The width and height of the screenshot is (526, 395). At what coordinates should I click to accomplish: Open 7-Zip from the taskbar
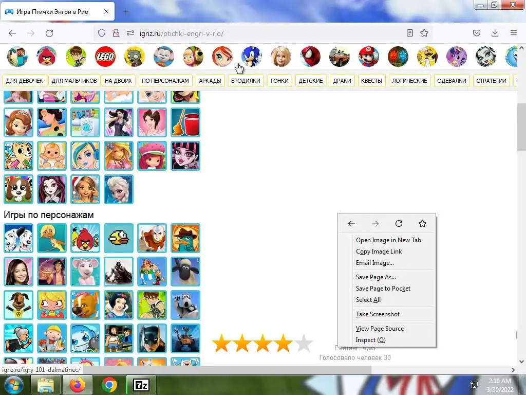point(141,385)
